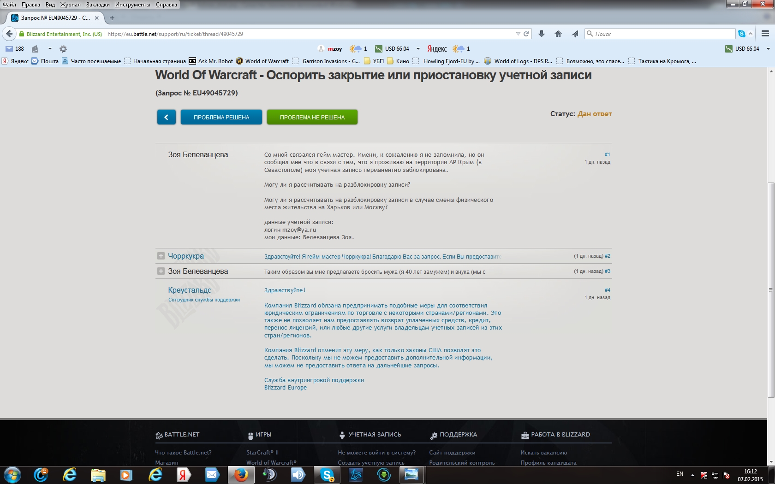Open the Skype toolbar icon

pos(742,34)
